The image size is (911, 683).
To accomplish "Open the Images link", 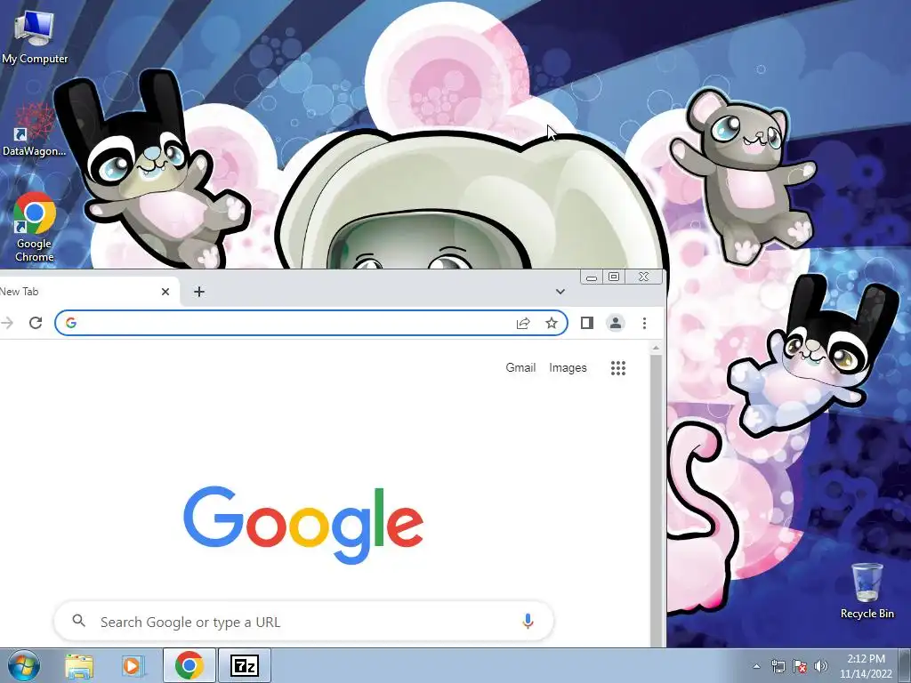I will click(568, 367).
